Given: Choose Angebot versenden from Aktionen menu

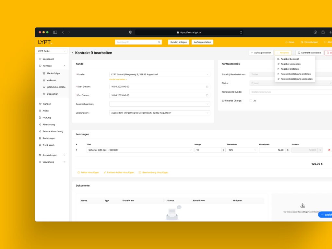Looking at the screenshot, I should point(290,64).
